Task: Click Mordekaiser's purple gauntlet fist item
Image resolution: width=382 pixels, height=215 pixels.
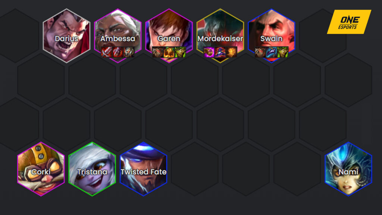Action: [x=209, y=52]
